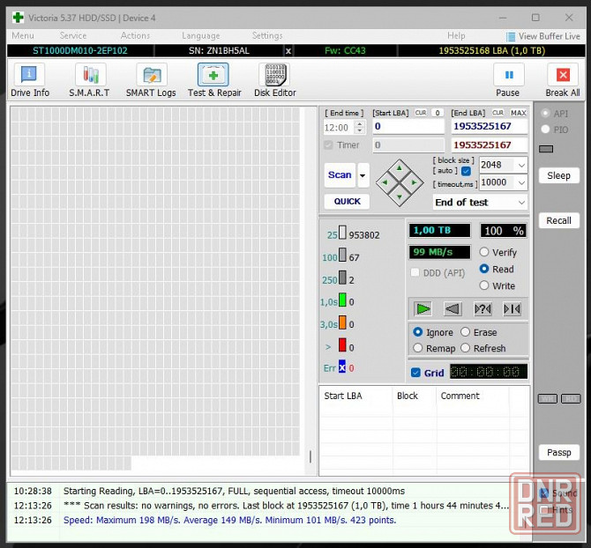Toggle the Grid checkbox
The height and width of the screenshot is (548, 591).
[x=416, y=373]
